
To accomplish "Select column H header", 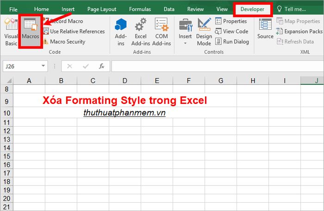I will click(253, 81).
